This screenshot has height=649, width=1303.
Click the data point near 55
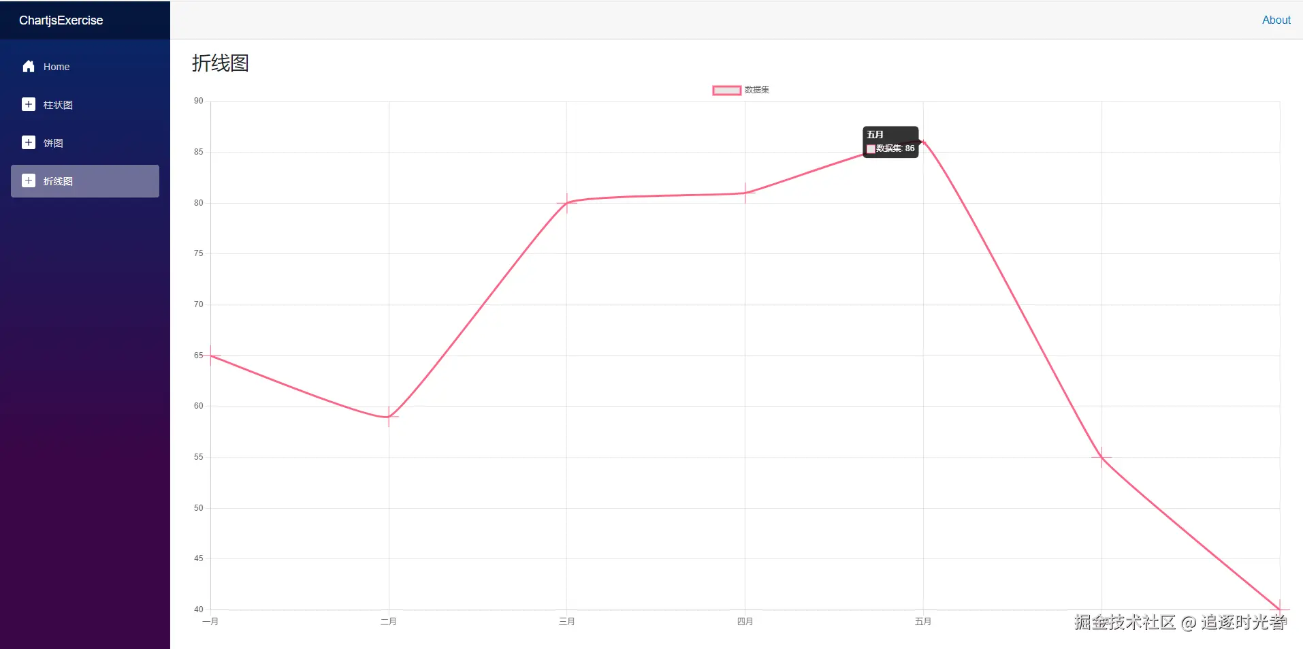tap(1101, 457)
